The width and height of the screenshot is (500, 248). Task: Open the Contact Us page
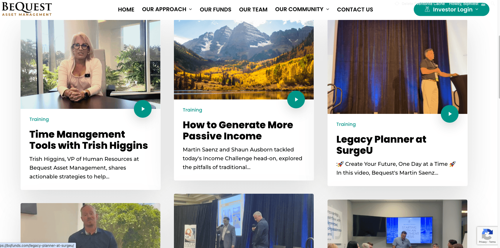[355, 9]
